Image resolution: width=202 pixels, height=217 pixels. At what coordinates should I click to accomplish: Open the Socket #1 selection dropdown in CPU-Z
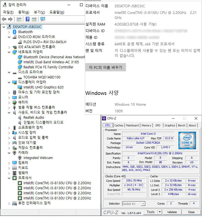[x=143, y=203]
